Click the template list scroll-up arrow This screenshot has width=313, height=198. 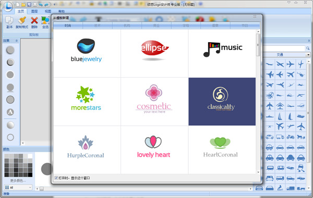[x=258, y=31]
